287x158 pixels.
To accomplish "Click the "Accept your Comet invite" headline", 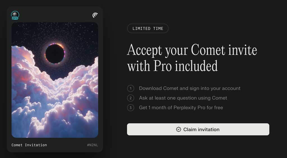I will [192, 50].
